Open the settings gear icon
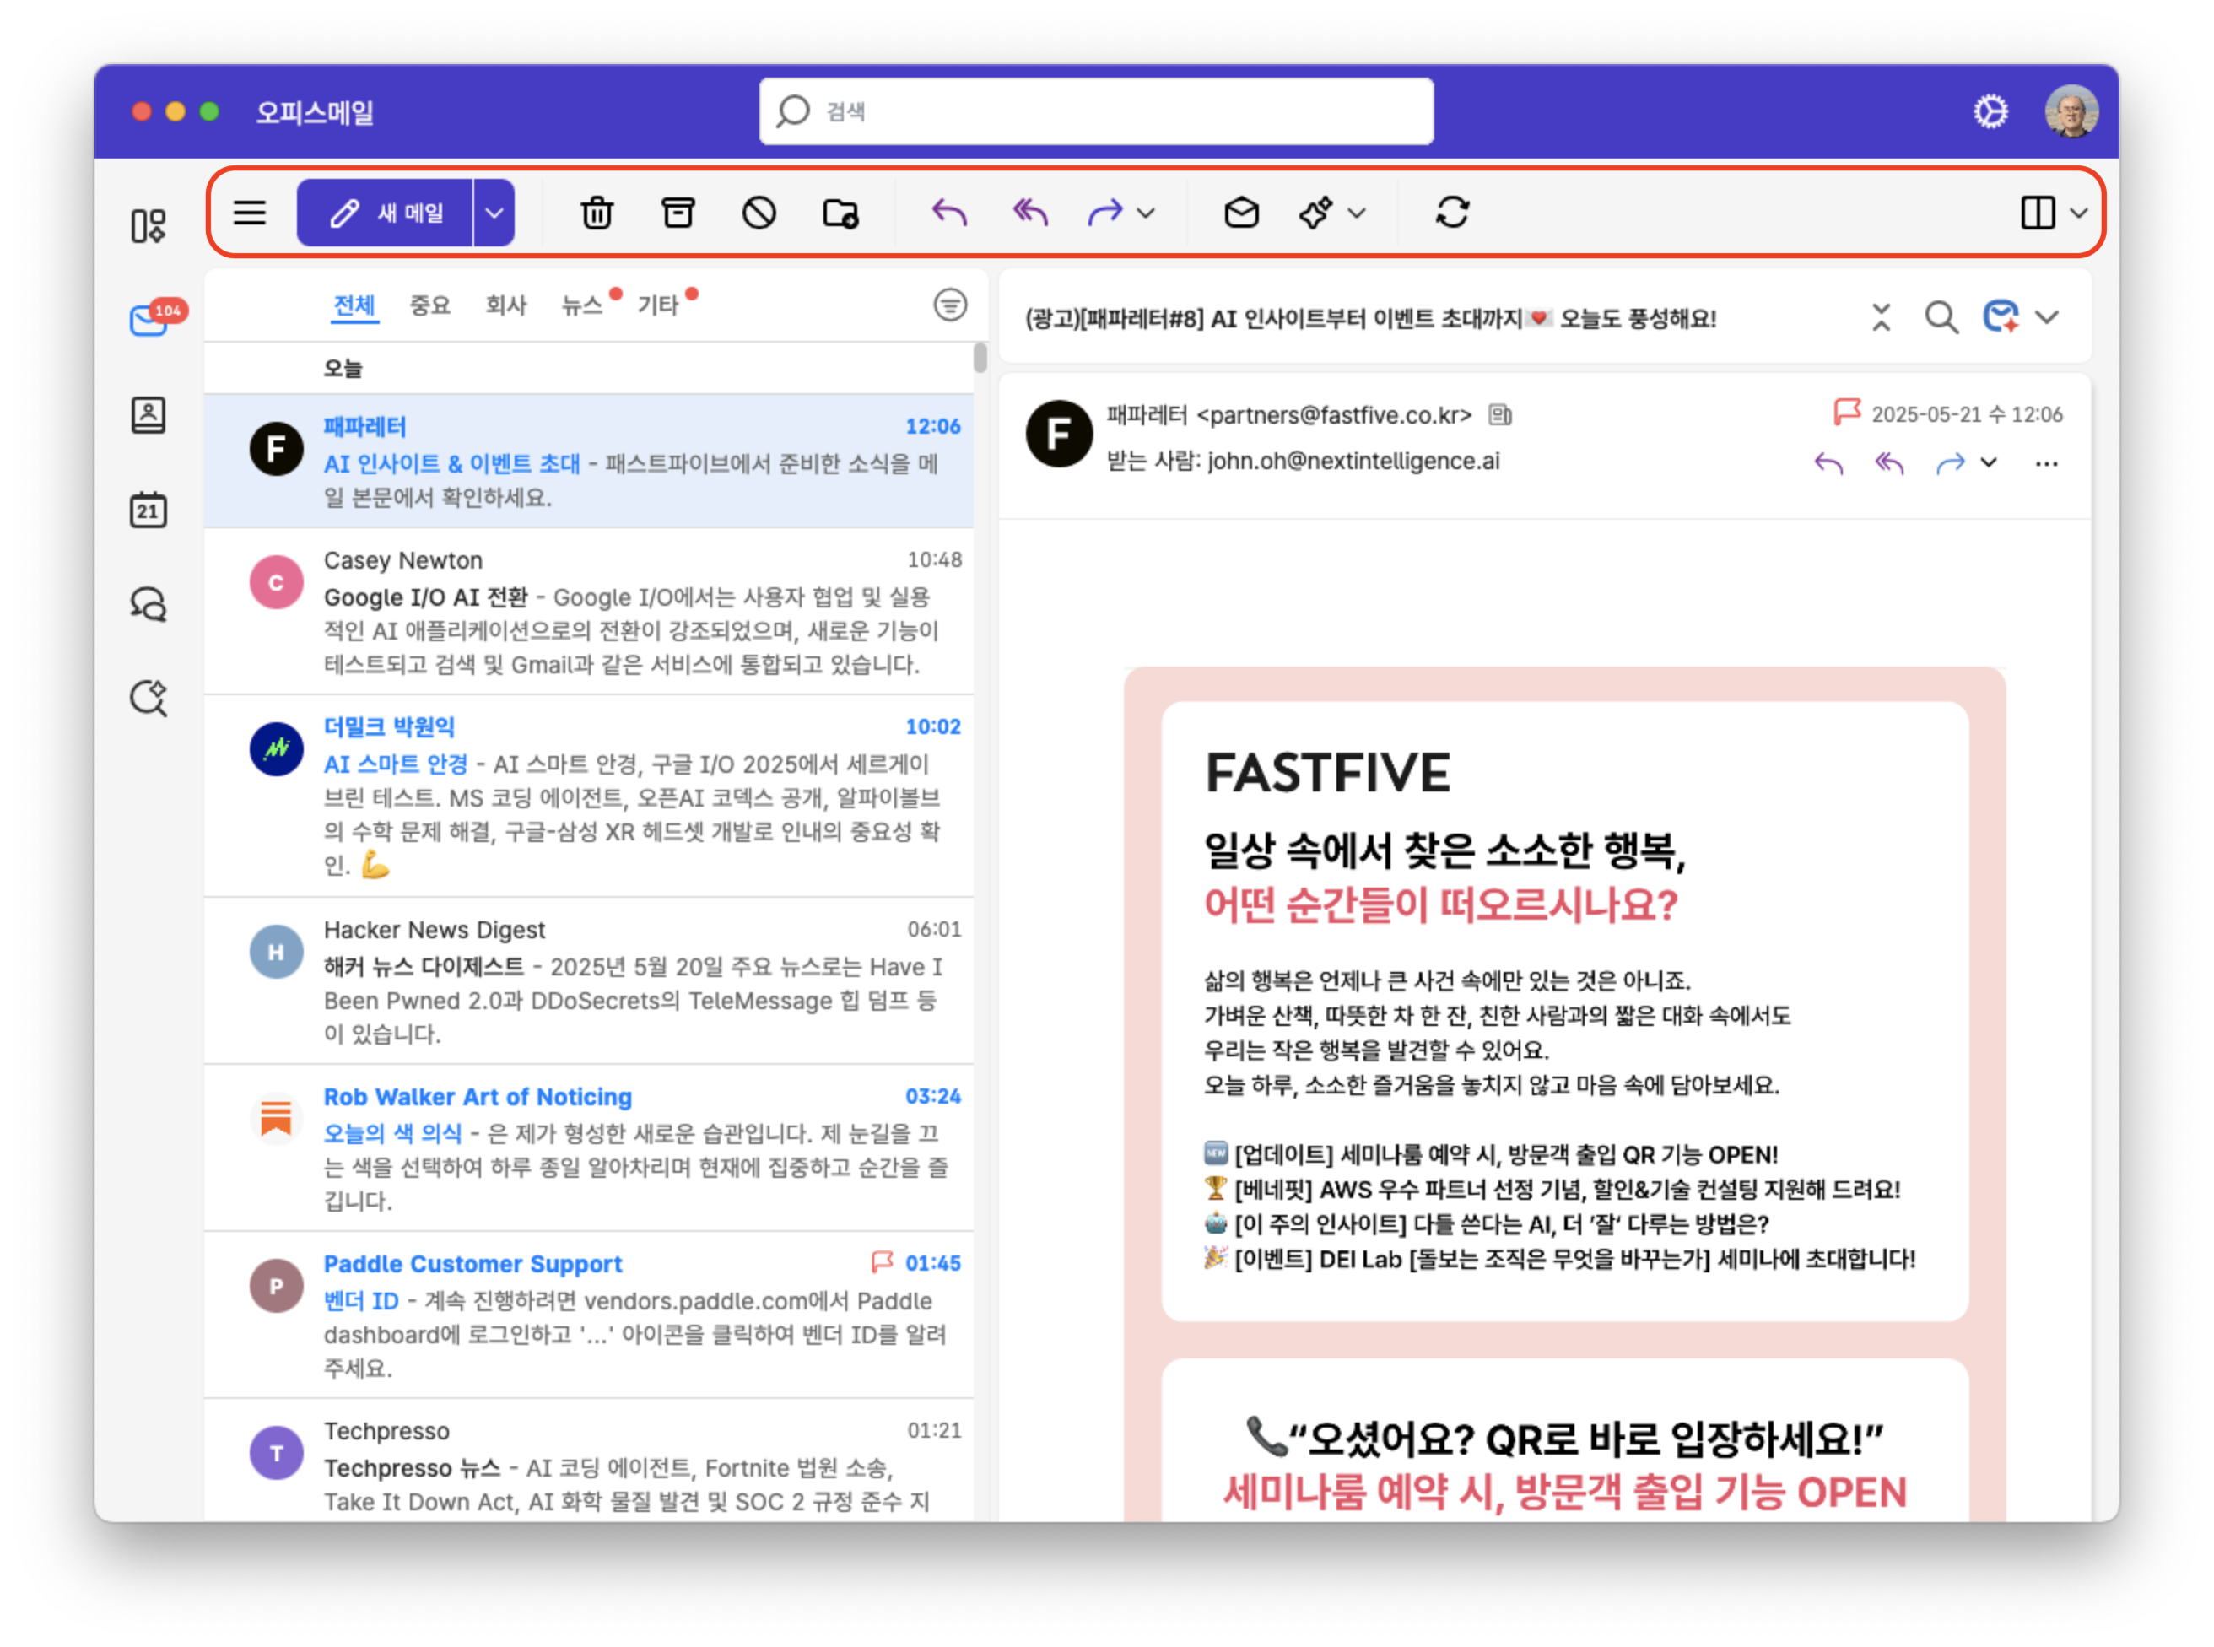The width and height of the screenshot is (2214, 1647). (x=1990, y=111)
